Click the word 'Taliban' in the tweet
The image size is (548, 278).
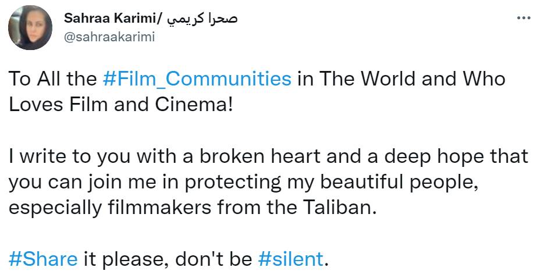[339, 208]
